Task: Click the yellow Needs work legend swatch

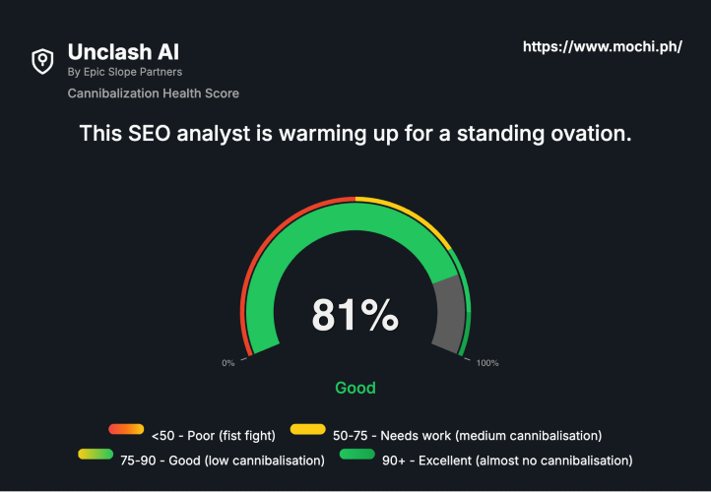Action: 308,430
